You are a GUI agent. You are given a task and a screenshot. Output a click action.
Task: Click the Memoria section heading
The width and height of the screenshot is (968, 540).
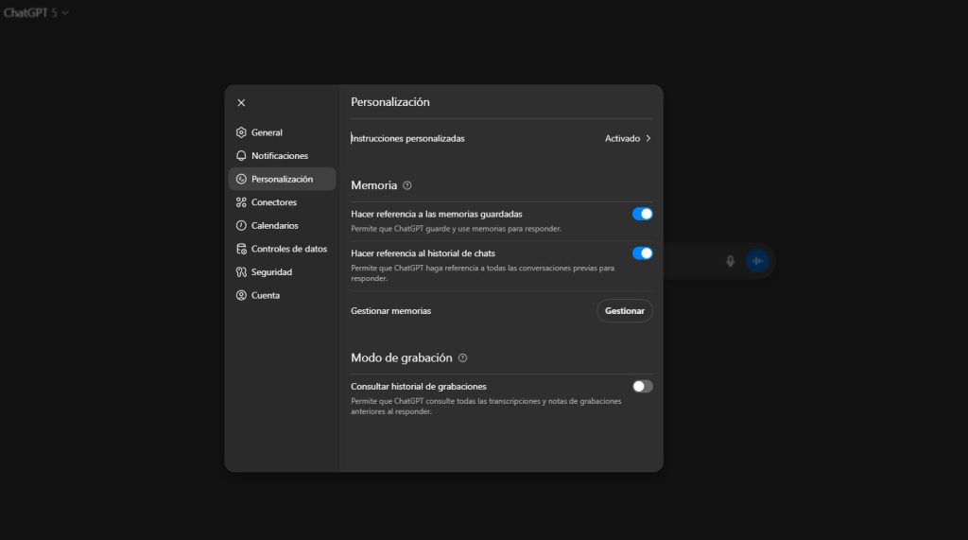click(373, 185)
